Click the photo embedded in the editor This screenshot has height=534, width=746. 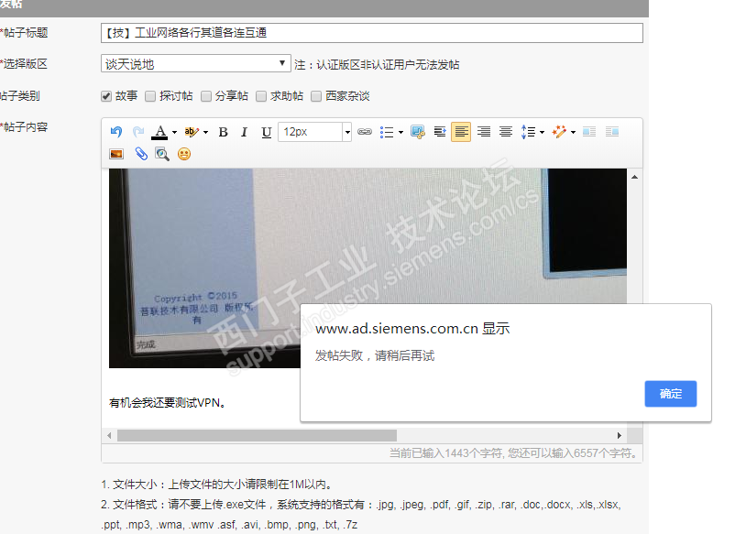click(x=368, y=267)
